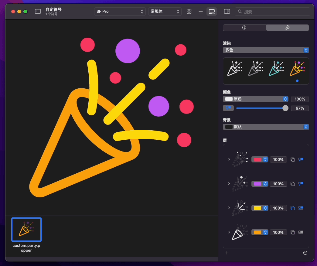
Task: Select gallery view mode
Action: point(212,12)
